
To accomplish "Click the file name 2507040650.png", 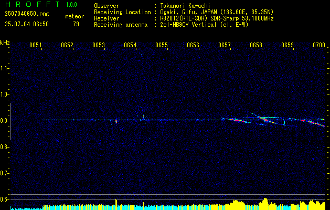I will 27,14.
